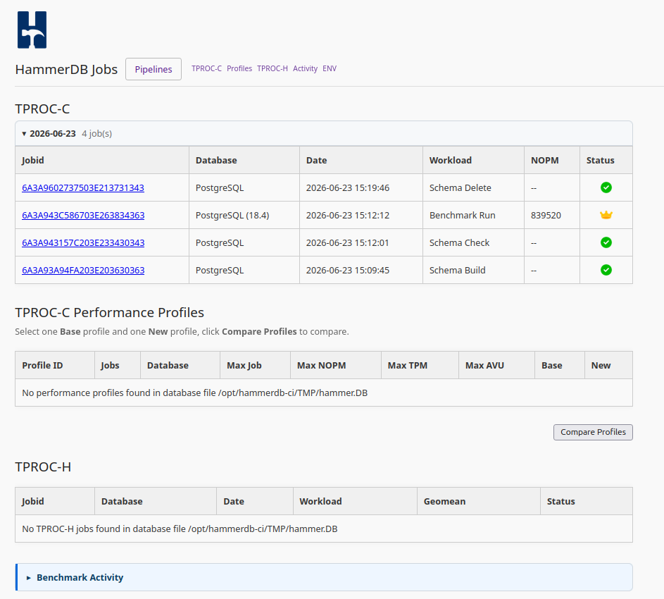Click the Compare Profiles button
Image resolution: width=664 pixels, height=599 pixels.
coord(593,432)
